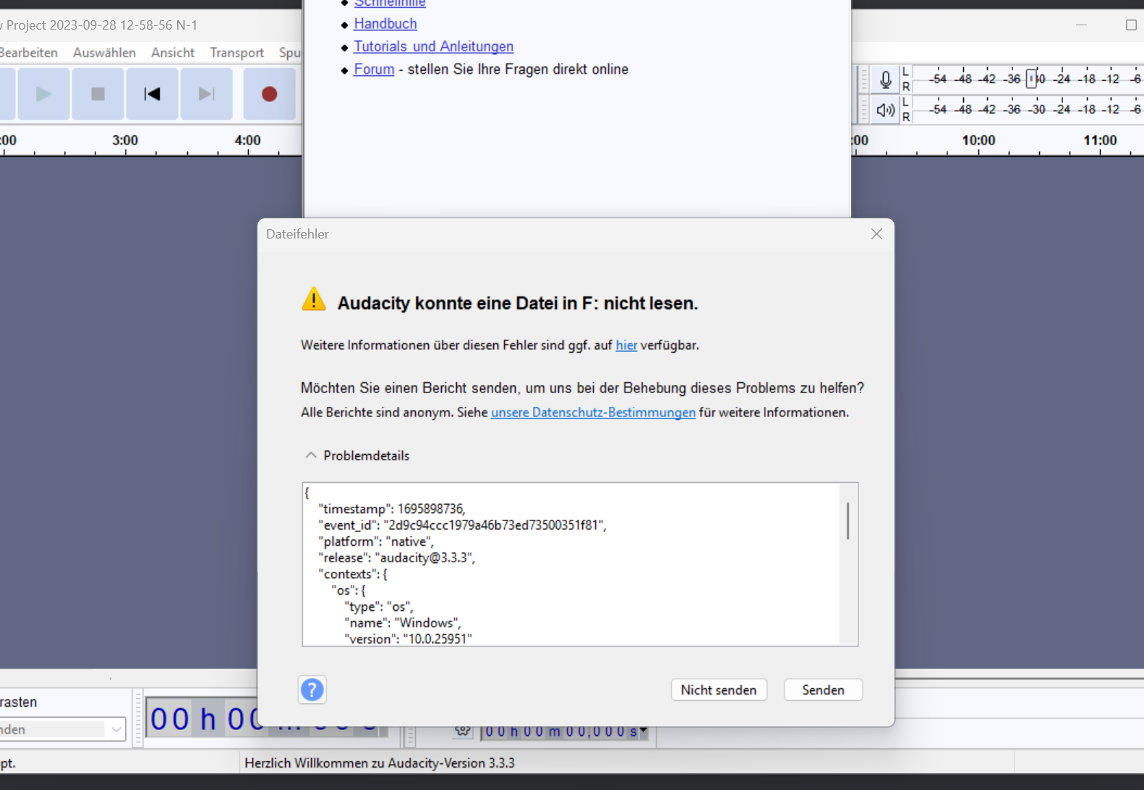The image size is (1144, 790).
Task: Open the Tutorials und Anleitungen link
Action: (433, 47)
